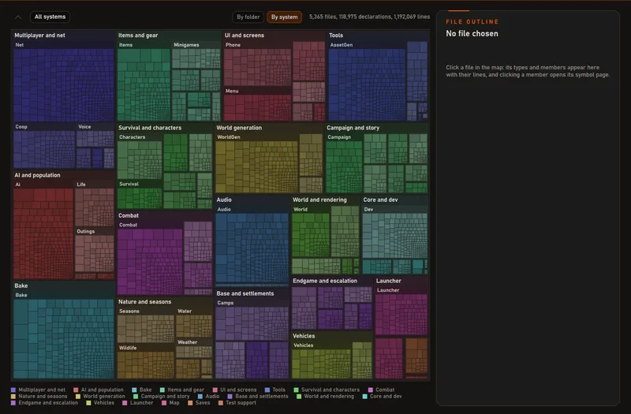Open the World generation treemap header

coord(239,128)
